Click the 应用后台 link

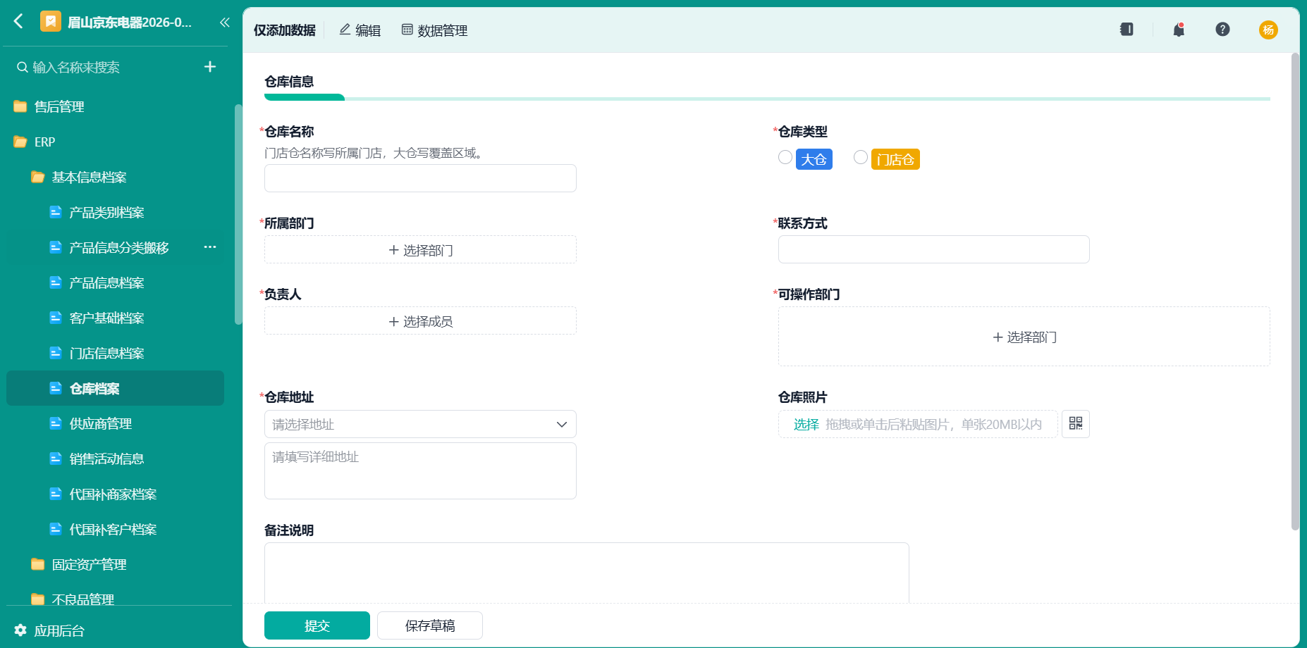click(59, 630)
